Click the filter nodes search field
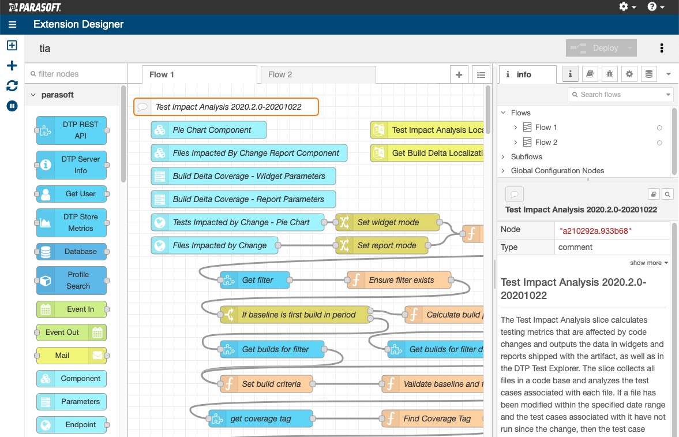This screenshot has width=679, height=437. point(76,74)
